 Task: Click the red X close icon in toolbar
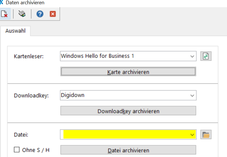pyautogui.click(x=53, y=14)
